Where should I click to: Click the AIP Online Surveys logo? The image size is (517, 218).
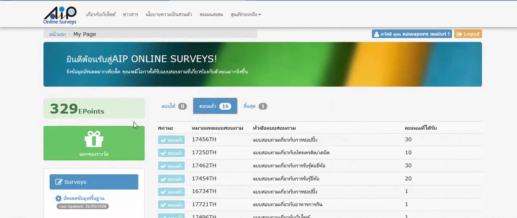(60, 15)
